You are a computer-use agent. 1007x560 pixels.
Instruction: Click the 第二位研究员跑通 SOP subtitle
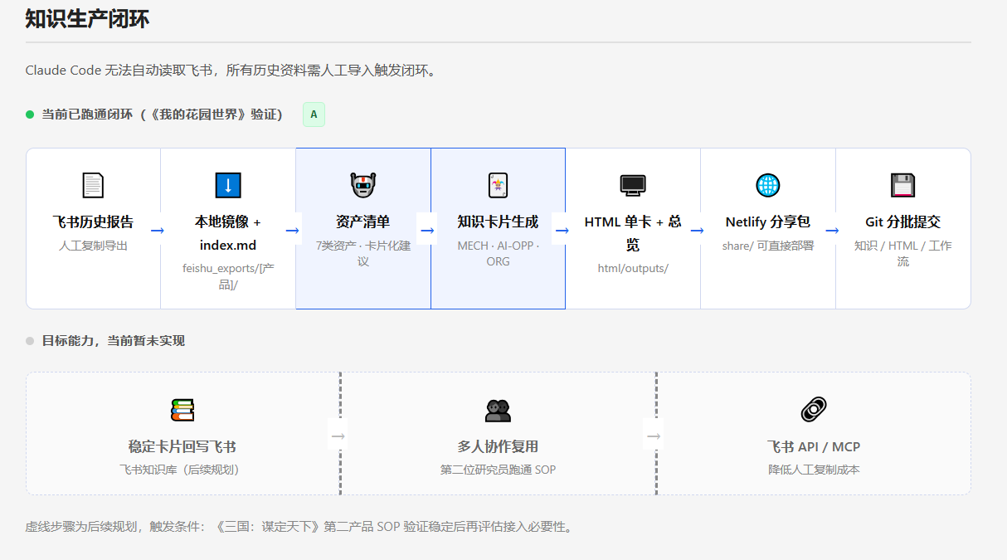point(498,470)
